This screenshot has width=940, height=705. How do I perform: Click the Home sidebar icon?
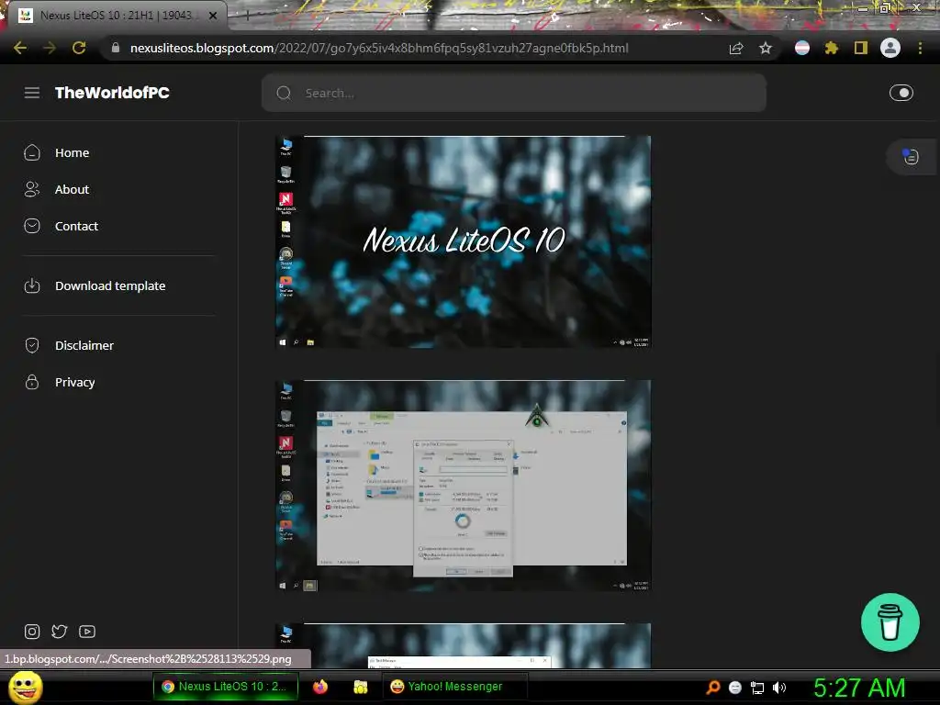32,153
